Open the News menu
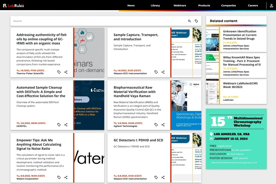 point(131,5)
